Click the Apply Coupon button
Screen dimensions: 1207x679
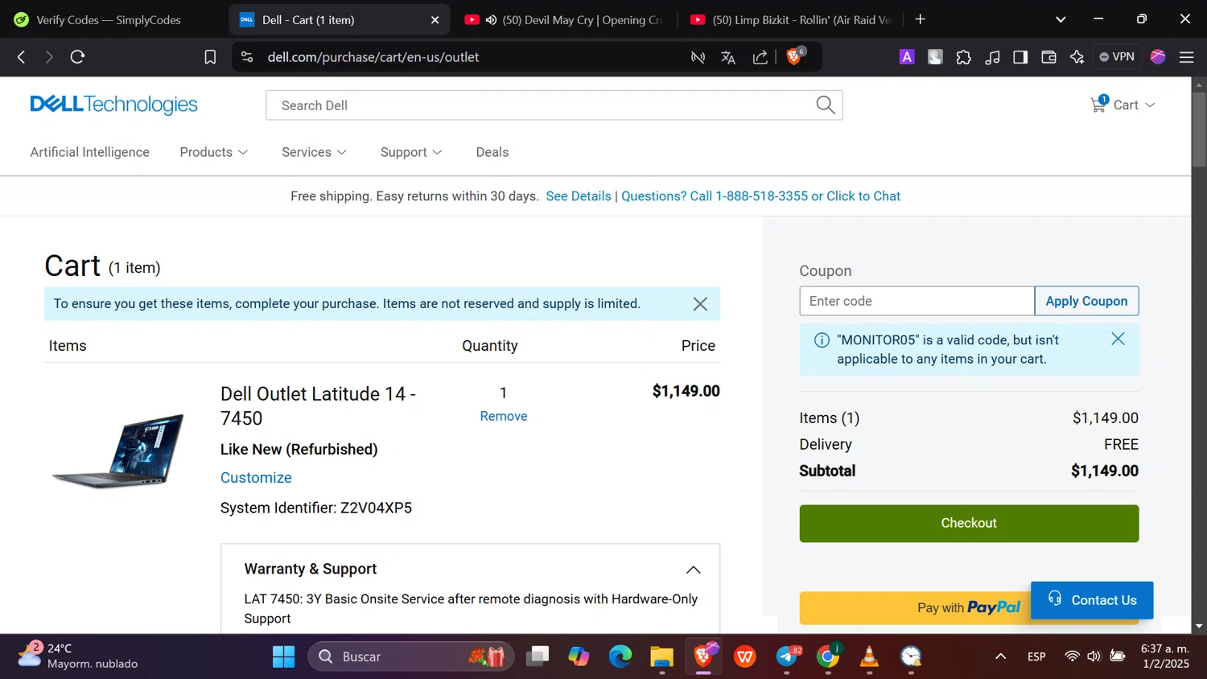pyautogui.click(x=1086, y=301)
